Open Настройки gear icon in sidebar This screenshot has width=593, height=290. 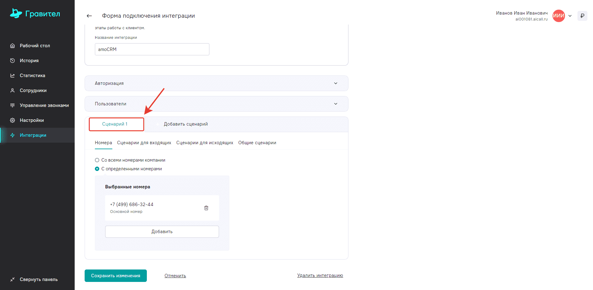(x=12, y=120)
